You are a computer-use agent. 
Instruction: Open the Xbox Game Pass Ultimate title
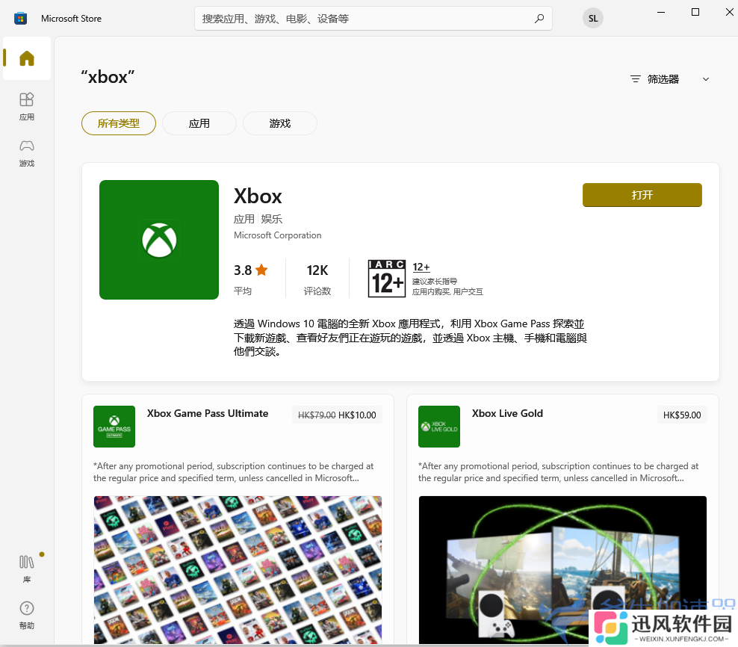click(208, 413)
